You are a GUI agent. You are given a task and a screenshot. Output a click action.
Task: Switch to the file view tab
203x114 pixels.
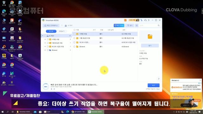coord(62,31)
